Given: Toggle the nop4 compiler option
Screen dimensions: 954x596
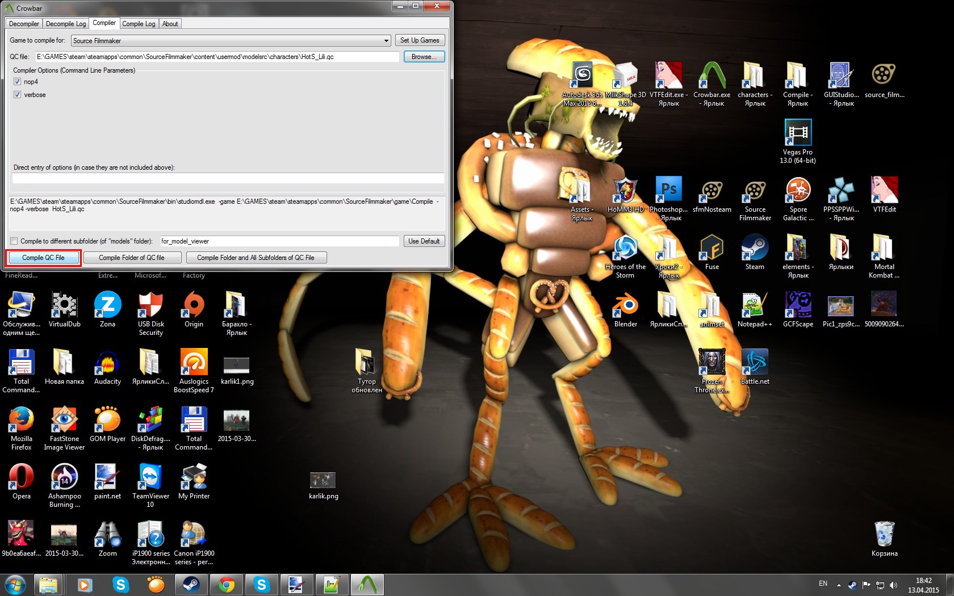Looking at the screenshot, I should click(x=18, y=82).
